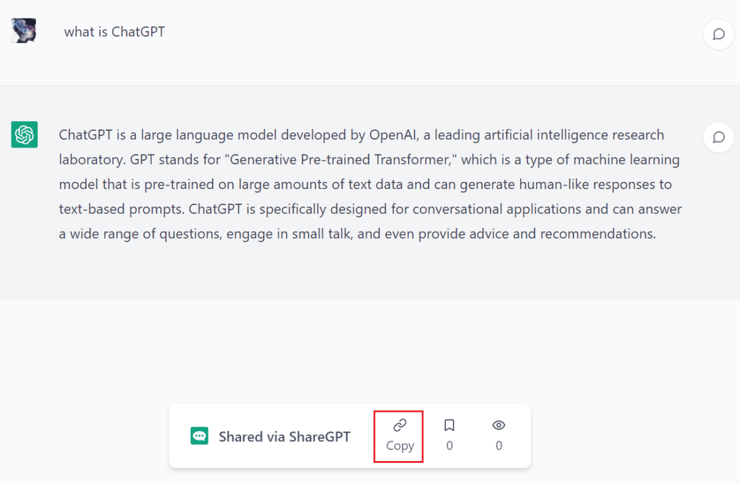Click the bookmark count number
Viewport: 740px width, 484px height.
(x=449, y=446)
